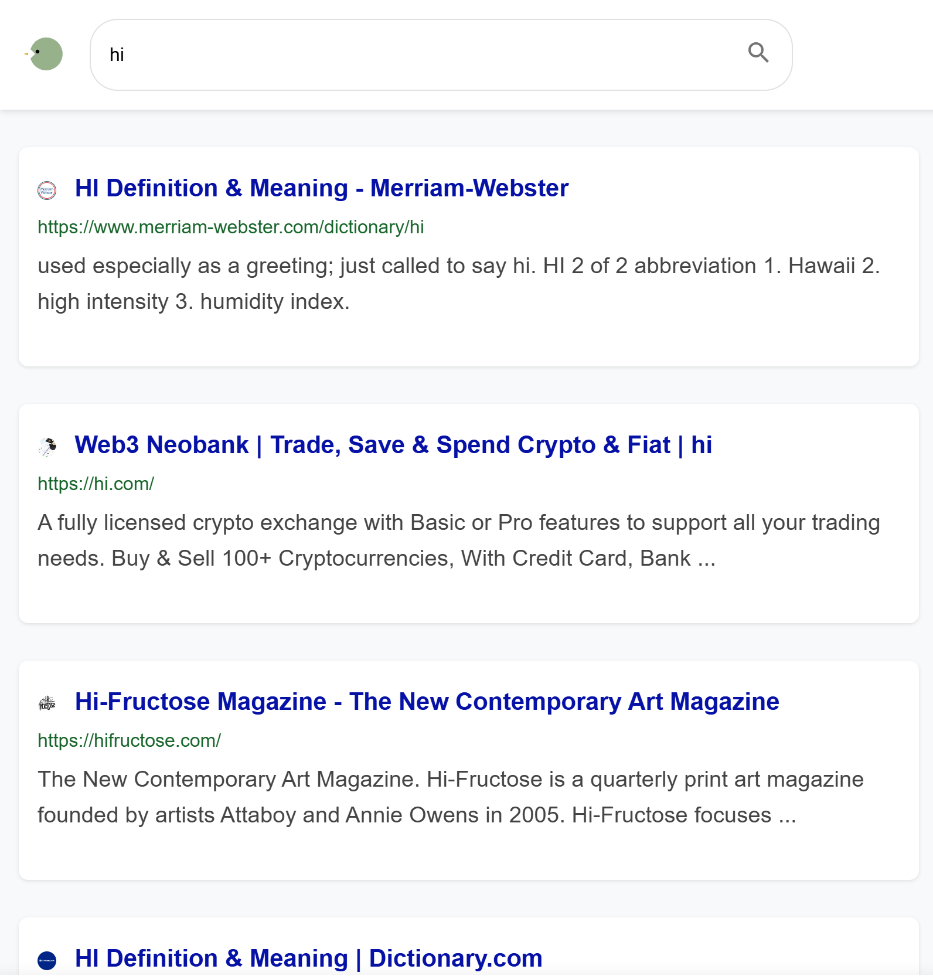This screenshot has width=933, height=976.
Task: Click the Hi-Fructose favicon icon
Action: point(47,703)
